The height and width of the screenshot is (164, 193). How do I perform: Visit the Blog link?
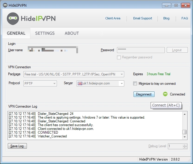[166, 18]
